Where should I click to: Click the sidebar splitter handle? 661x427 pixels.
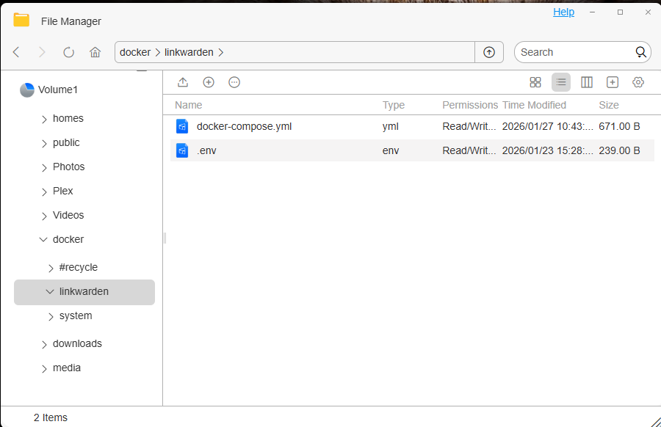click(x=165, y=238)
